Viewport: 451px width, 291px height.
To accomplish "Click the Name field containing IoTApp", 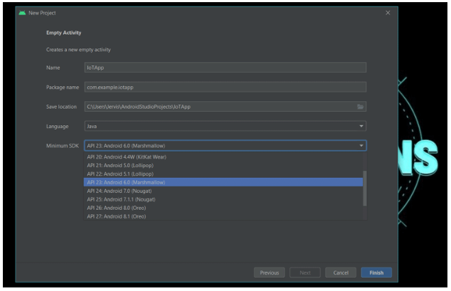I will [x=224, y=68].
